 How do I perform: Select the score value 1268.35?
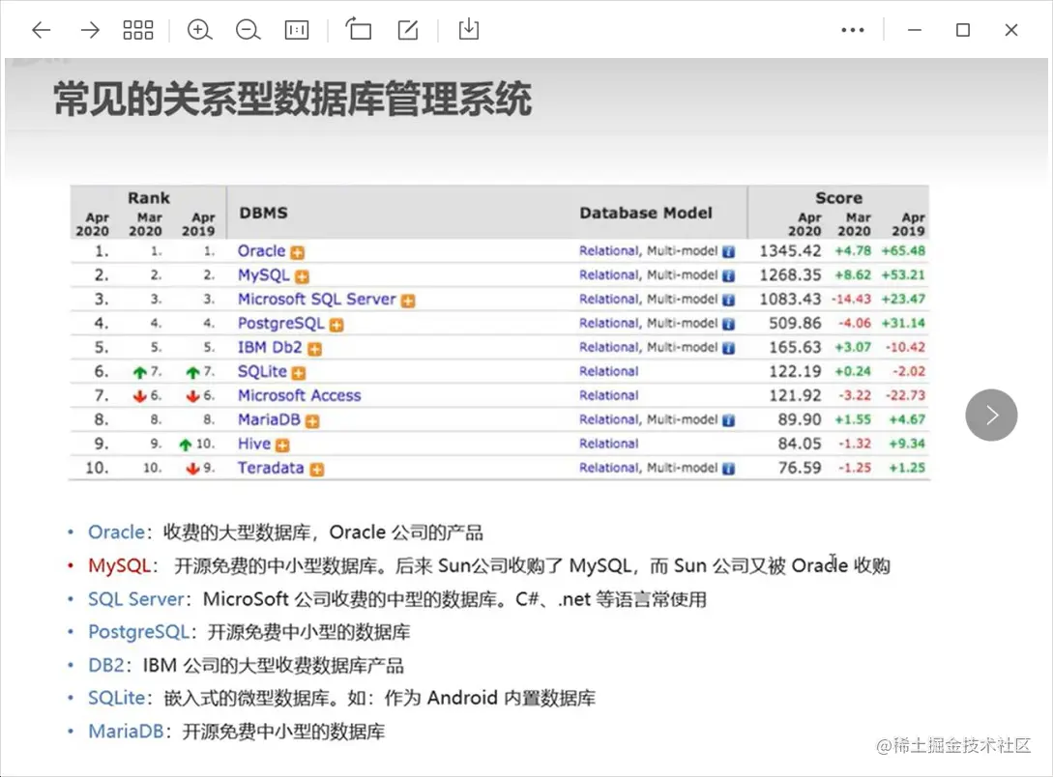click(790, 275)
